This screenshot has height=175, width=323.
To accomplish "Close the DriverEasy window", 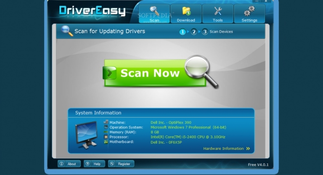I will coord(266,1).
